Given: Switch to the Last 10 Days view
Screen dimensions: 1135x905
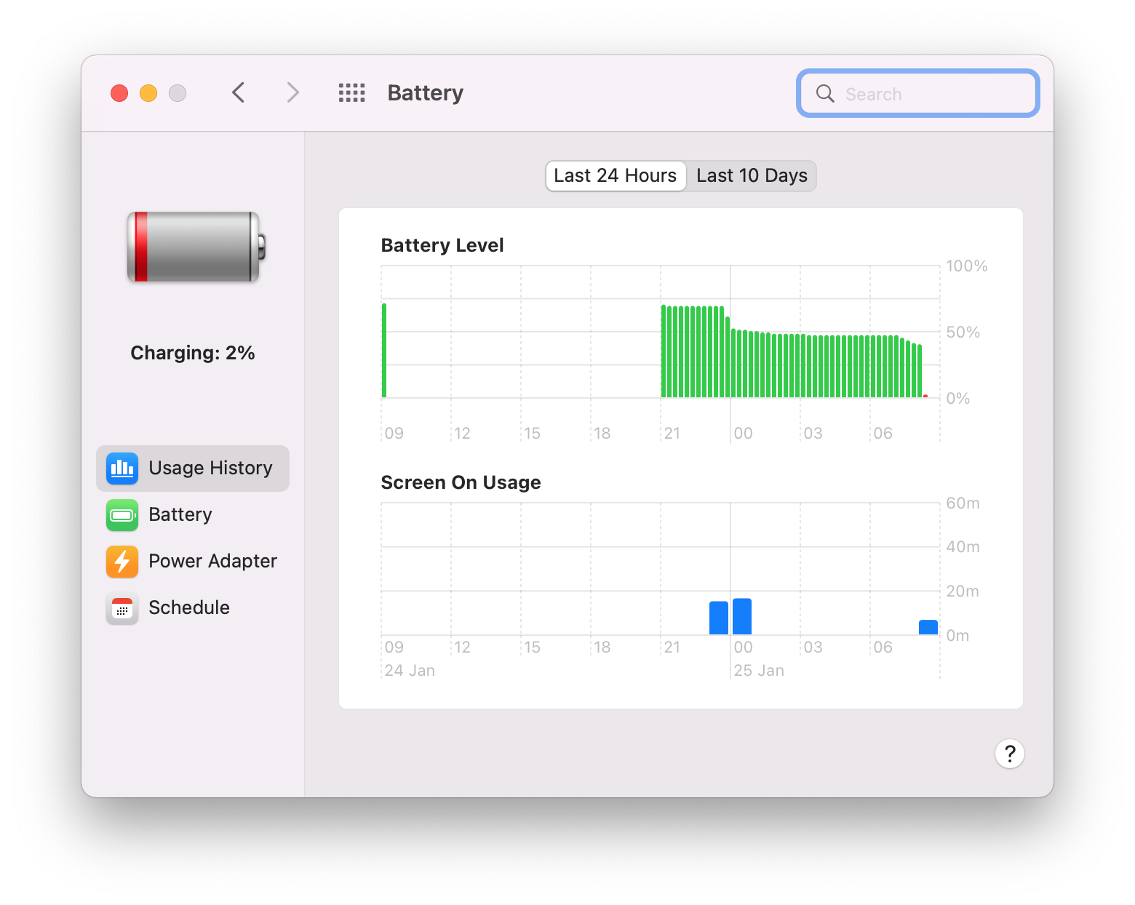Looking at the screenshot, I should 751,175.
